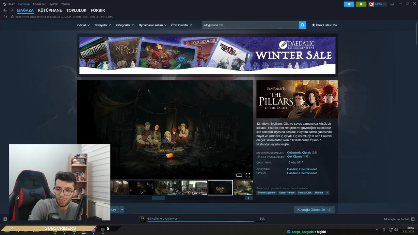
Task: Open the Daedalic Winter Sale banner
Action: coord(207,55)
